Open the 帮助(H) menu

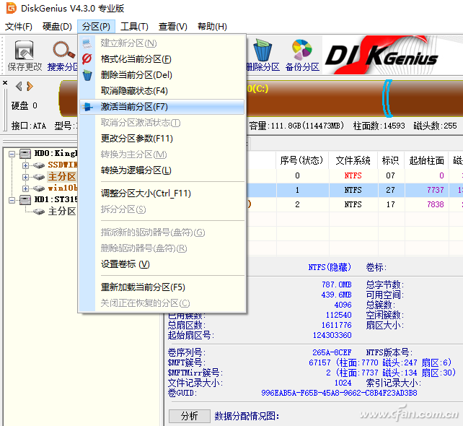tap(212, 27)
